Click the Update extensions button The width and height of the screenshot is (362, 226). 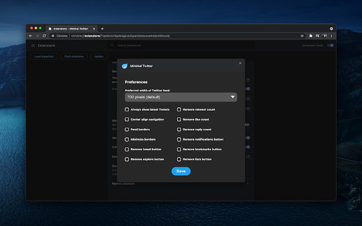(99, 56)
